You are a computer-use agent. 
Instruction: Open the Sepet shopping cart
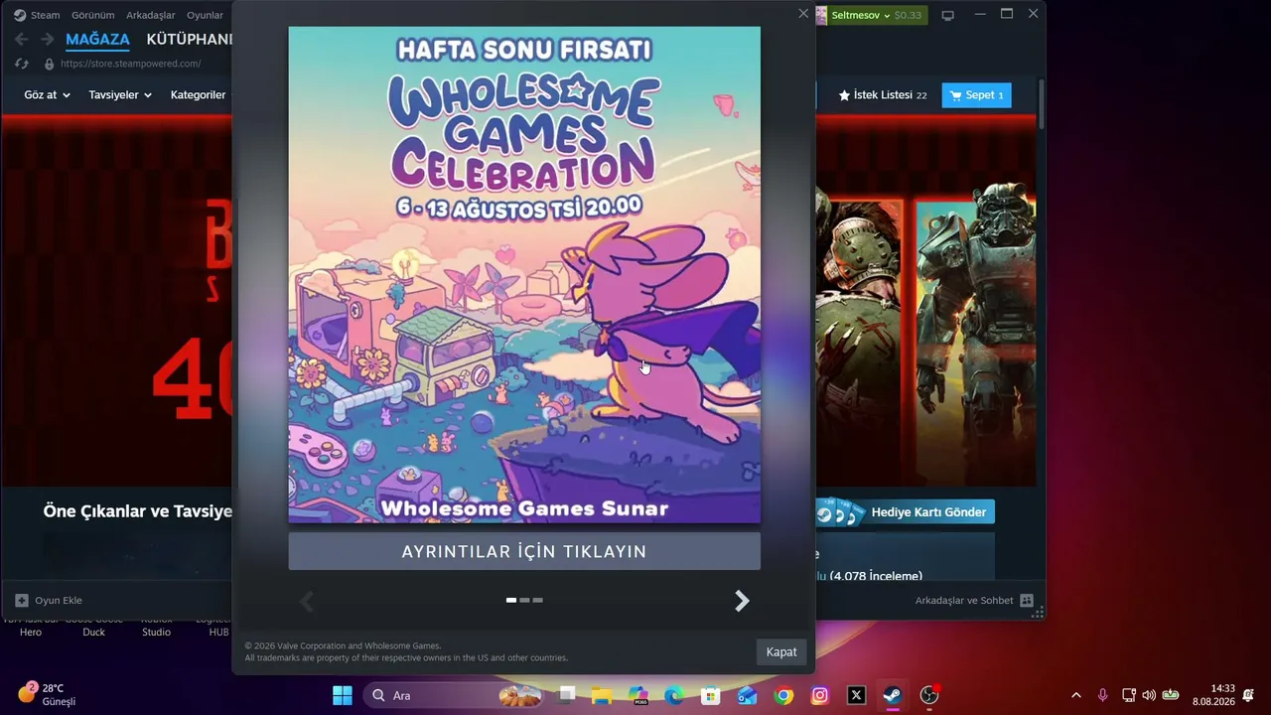977,95
